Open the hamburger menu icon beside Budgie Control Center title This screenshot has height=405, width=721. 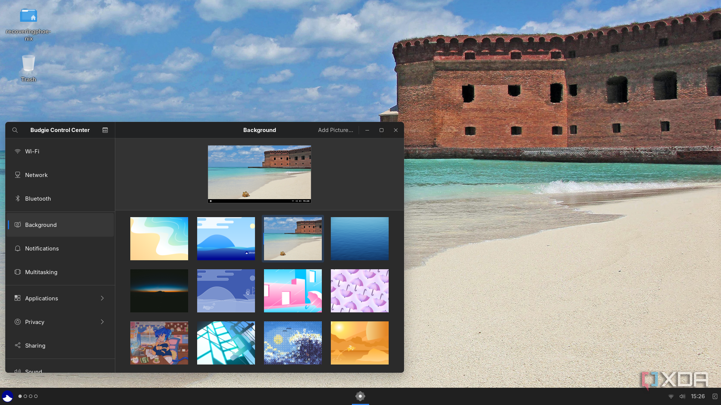click(x=105, y=130)
